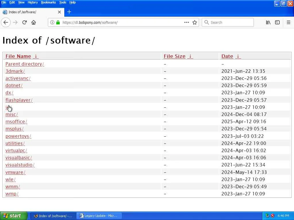Viewport: 294px width, 220px height.
Task: Open the misc folder
Action: click(x=11, y=114)
